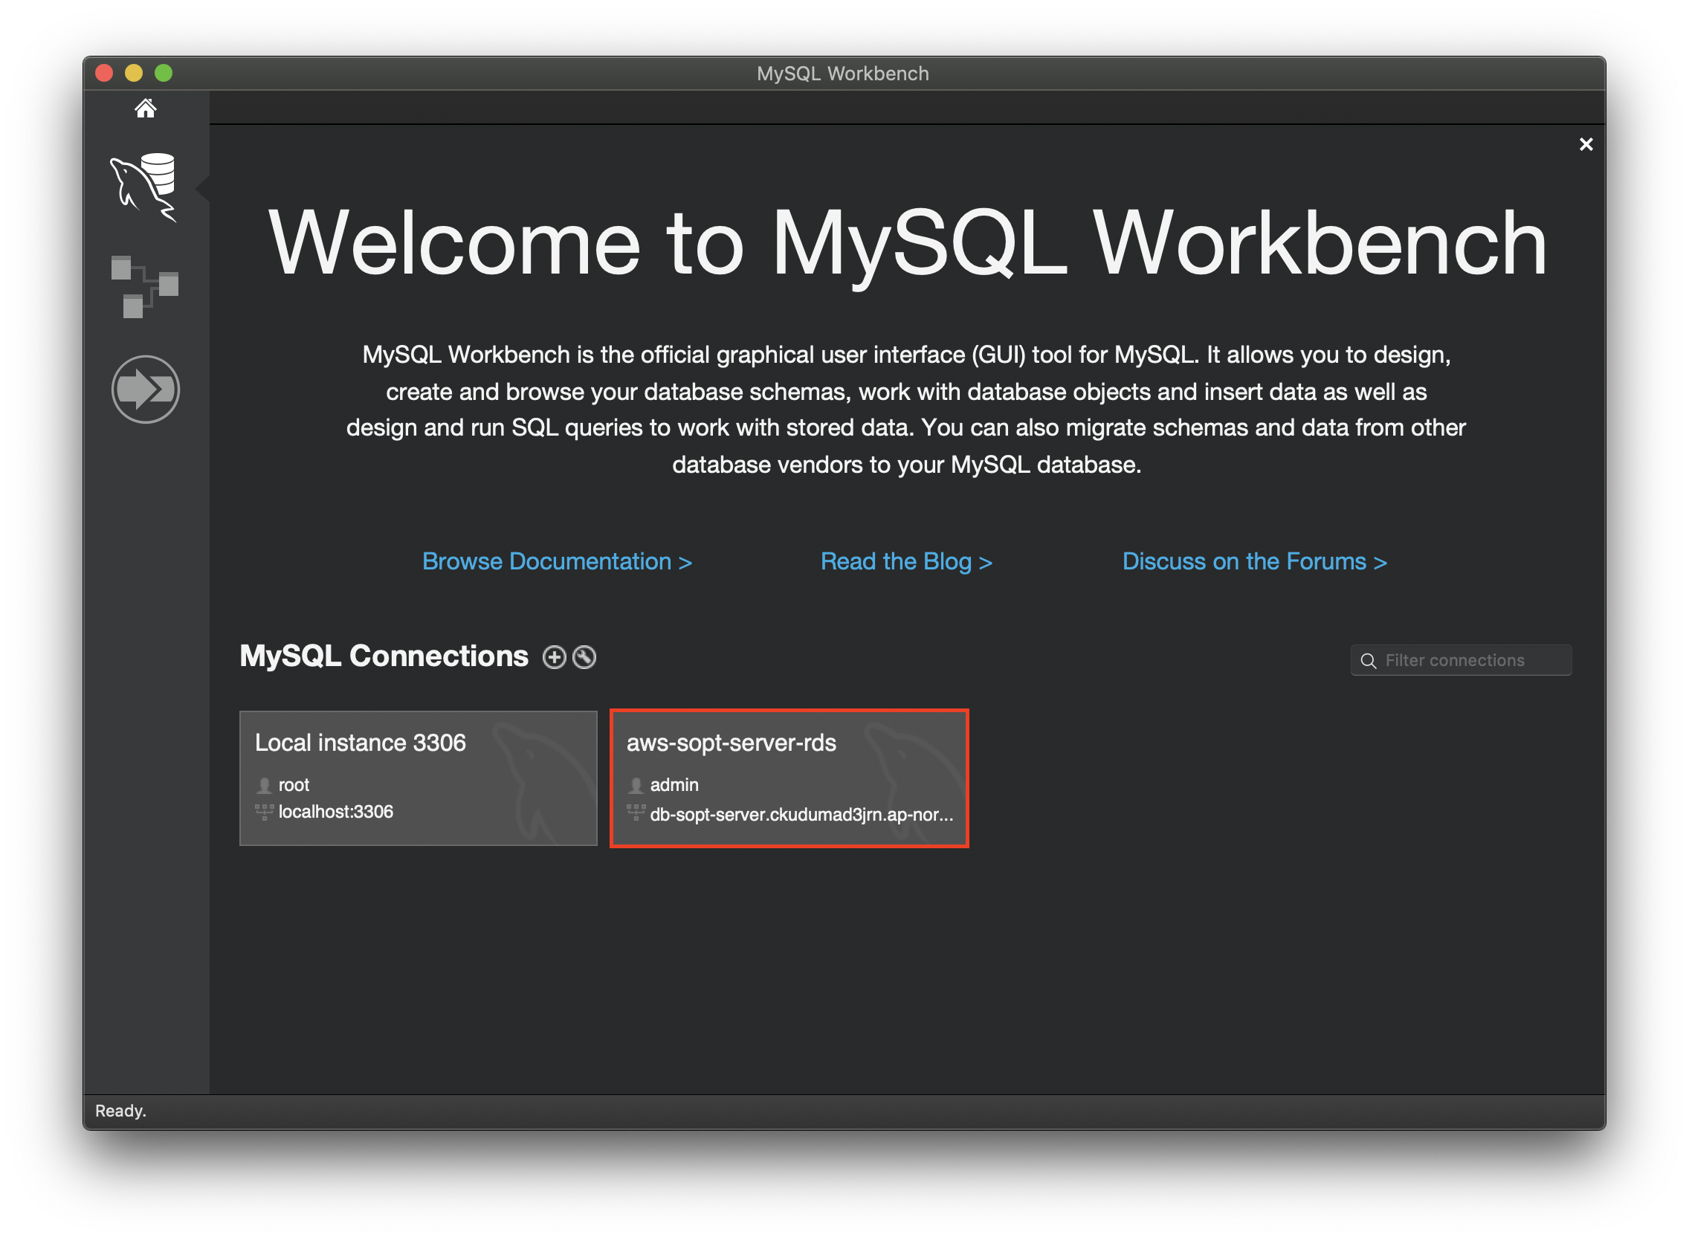Click the network host icon beside localhost:3306

[264, 812]
